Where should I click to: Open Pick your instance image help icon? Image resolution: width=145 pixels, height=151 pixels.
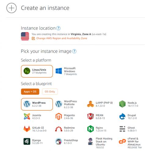(74, 51)
